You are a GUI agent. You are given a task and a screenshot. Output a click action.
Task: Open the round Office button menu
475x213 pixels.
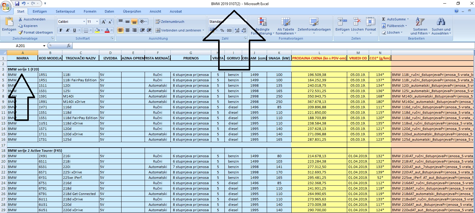(6, 6)
